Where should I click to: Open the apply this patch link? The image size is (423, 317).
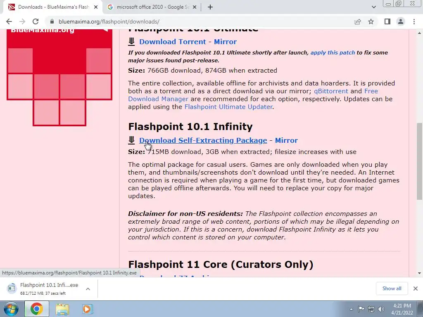coord(333,52)
